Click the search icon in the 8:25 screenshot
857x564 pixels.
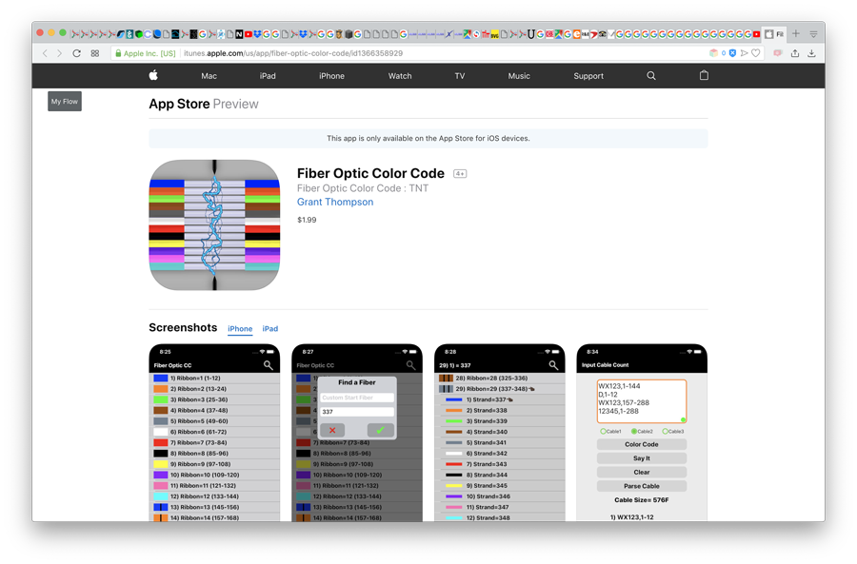269,365
